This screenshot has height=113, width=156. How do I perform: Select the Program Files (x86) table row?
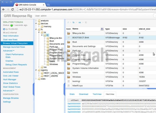(x=111, y=59)
